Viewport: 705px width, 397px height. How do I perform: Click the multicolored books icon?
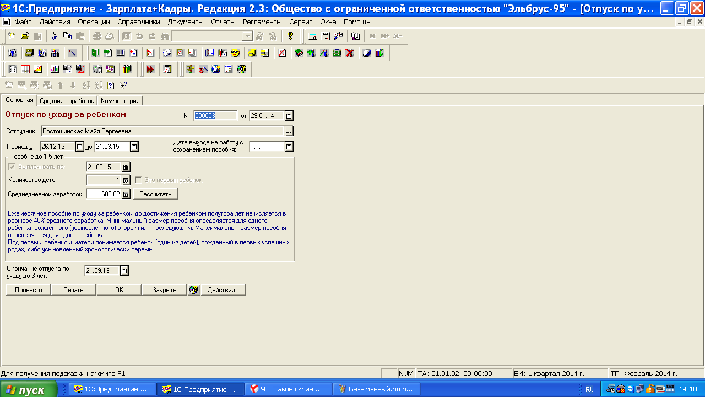[x=379, y=53]
